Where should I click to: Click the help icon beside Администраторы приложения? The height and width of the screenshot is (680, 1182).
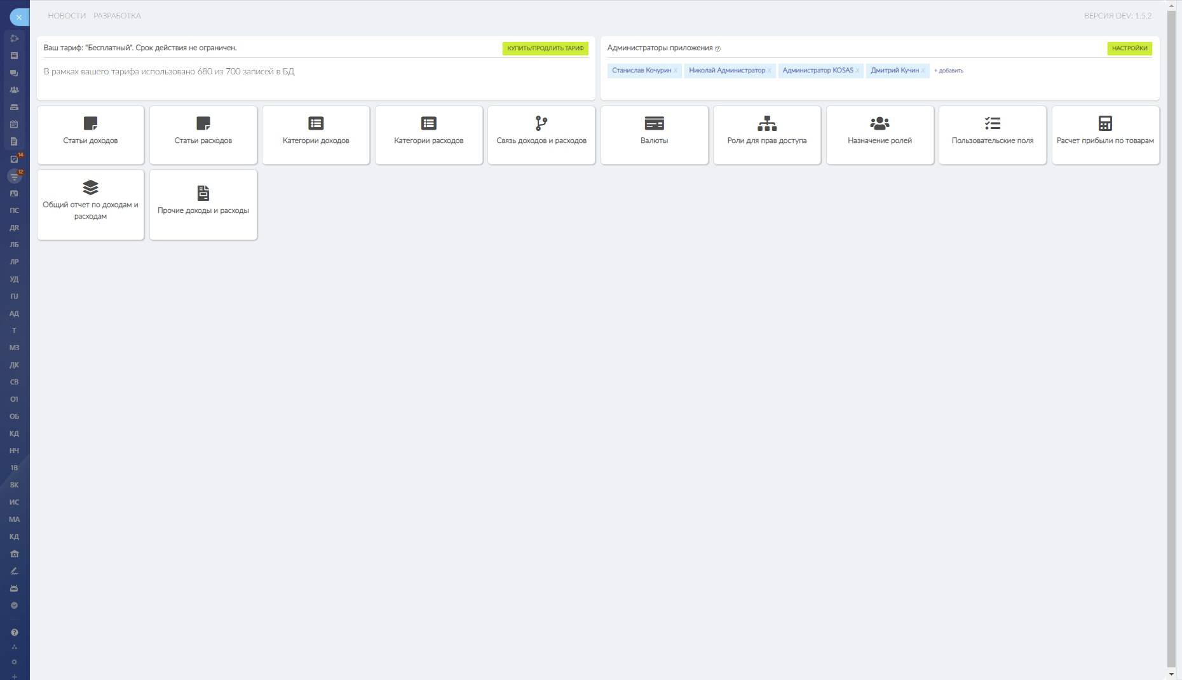717,48
